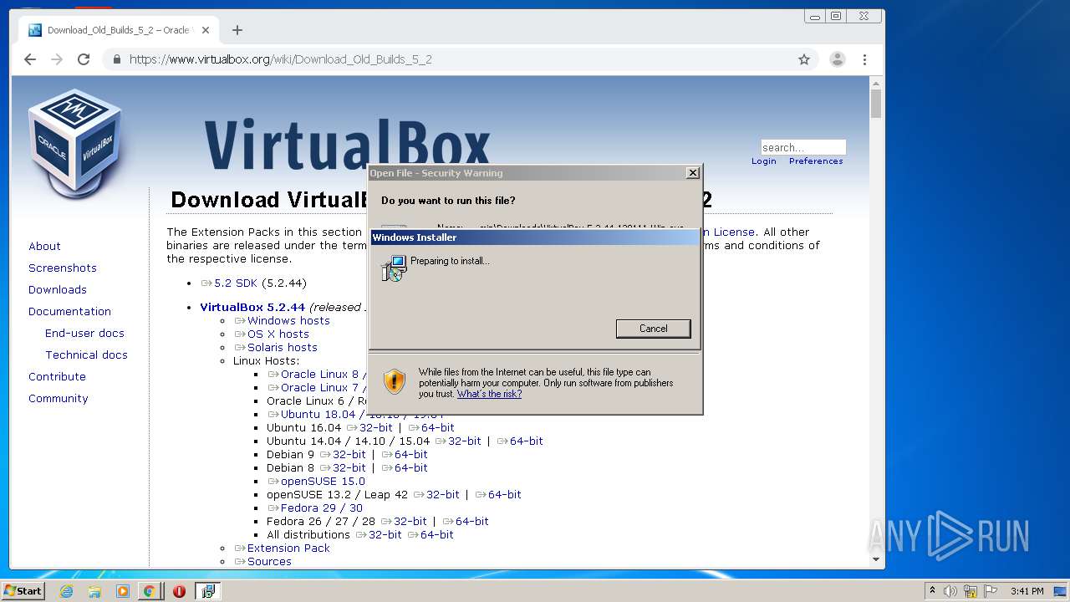Image resolution: width=1070 pixels, height=602 pixels.
Task: Open End-user docs in the sidebar
Action: 84,333
